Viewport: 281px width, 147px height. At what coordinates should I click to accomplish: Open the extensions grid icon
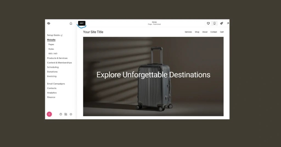tap(66, 114)
